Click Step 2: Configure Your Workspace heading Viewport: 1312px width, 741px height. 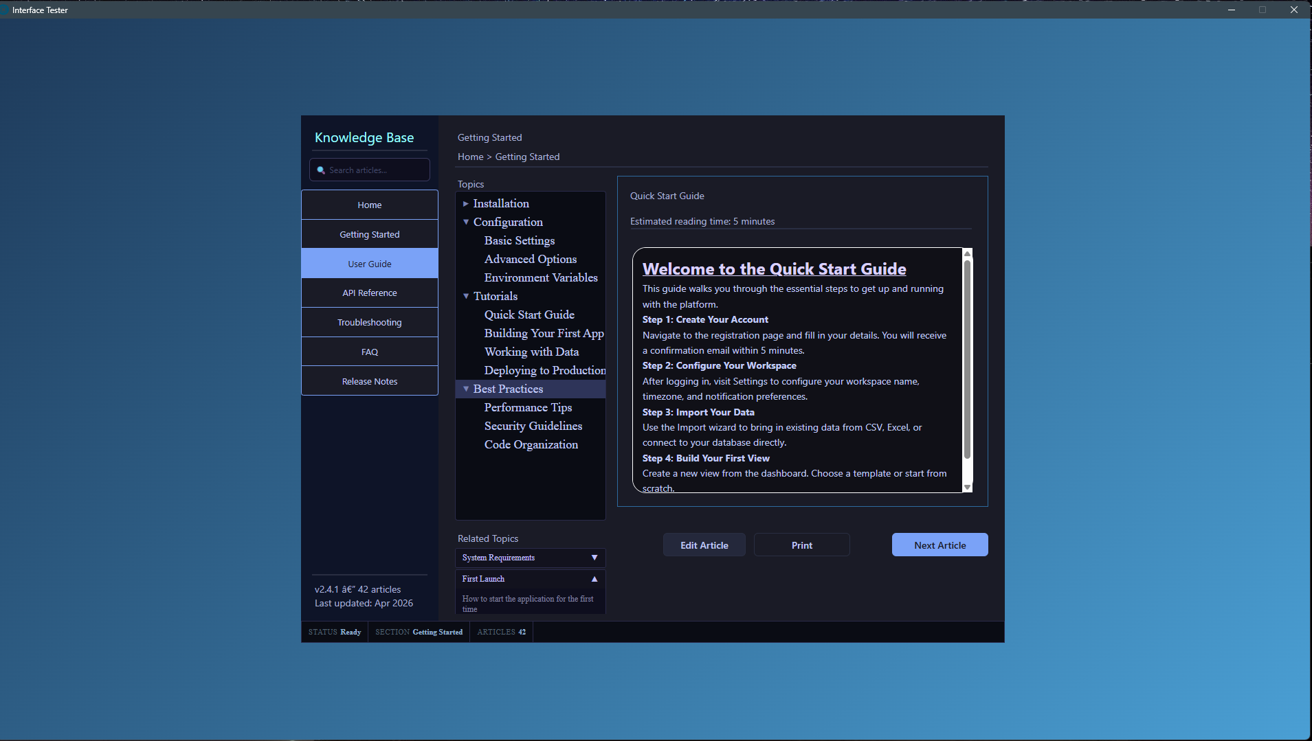pos(719,366)
